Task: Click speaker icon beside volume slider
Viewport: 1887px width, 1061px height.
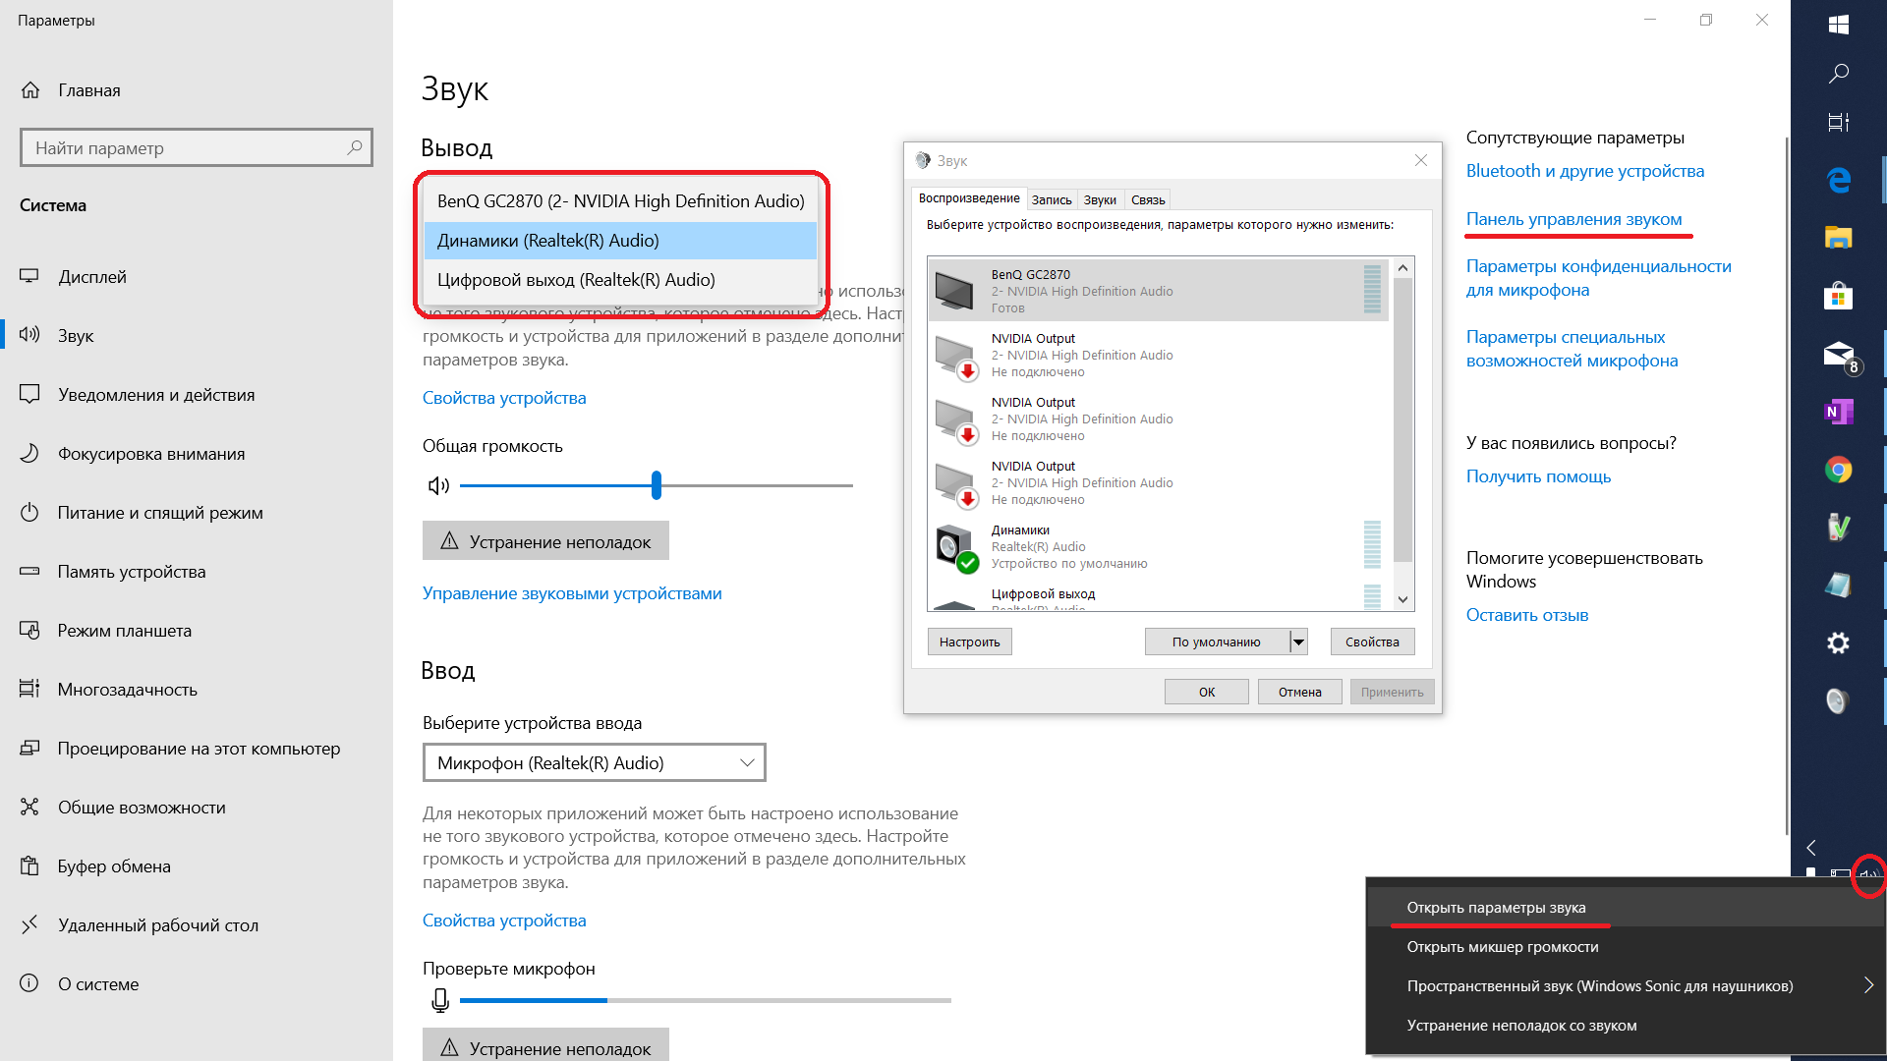Action: click(438, 485)
